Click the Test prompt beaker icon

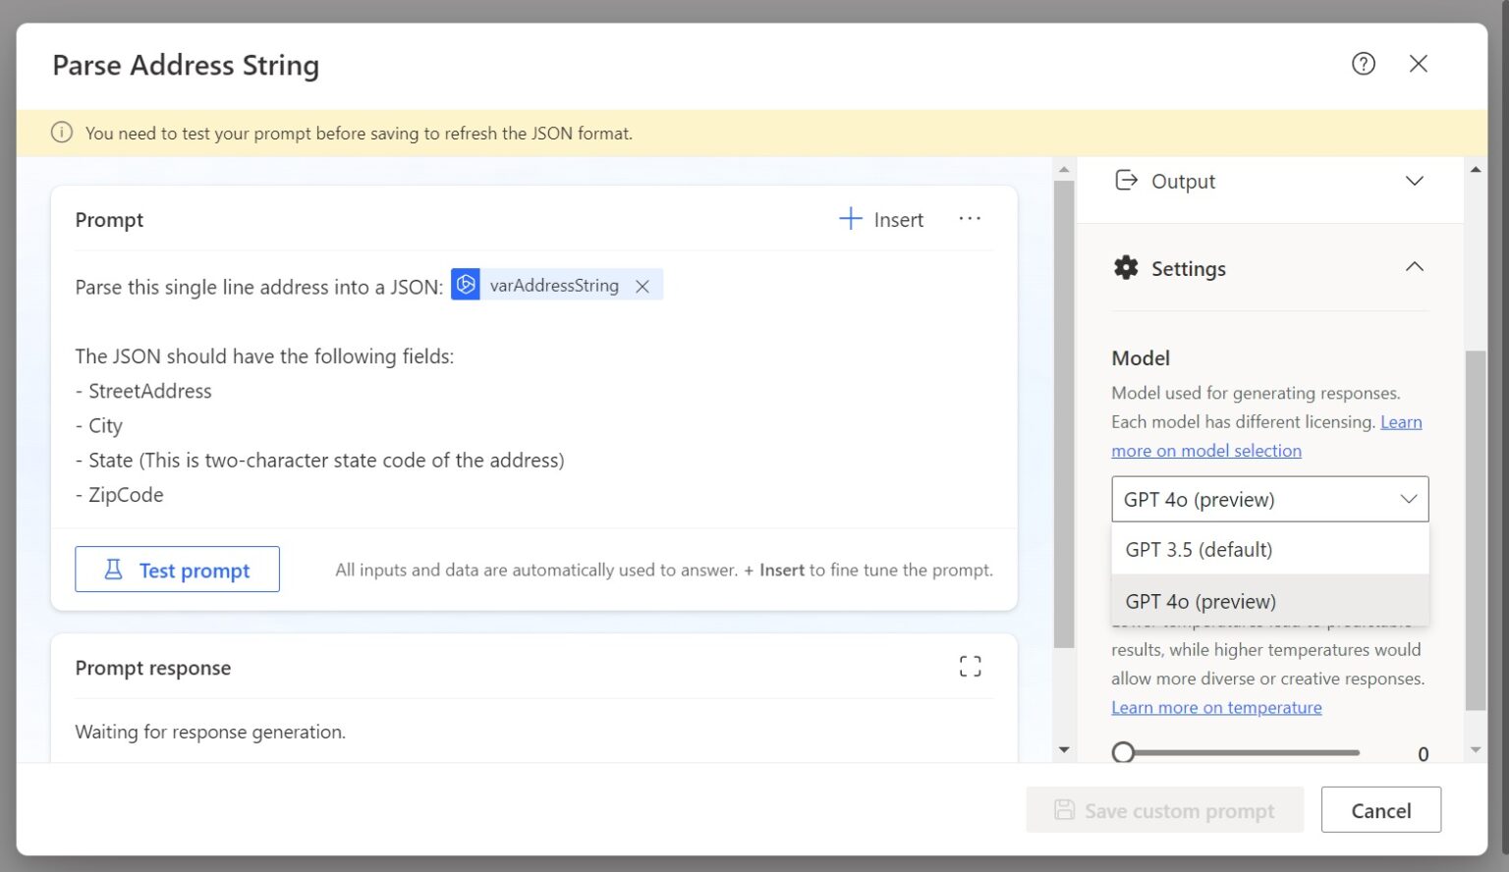(114, 570)
